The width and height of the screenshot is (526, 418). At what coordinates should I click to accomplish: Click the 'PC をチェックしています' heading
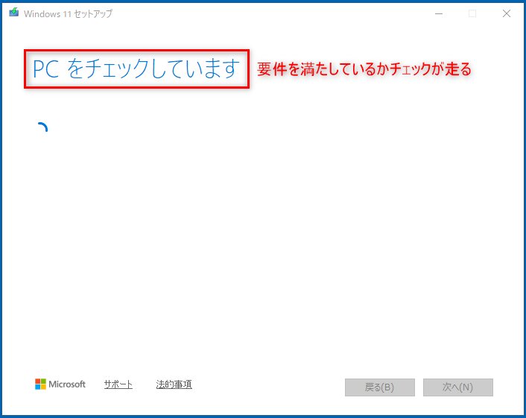coord(136,69)
